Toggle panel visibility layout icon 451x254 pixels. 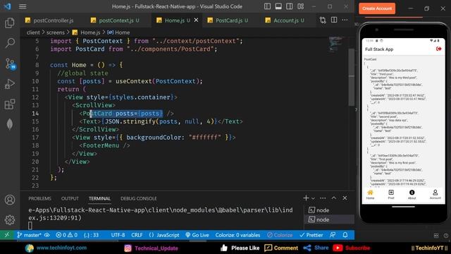(x=278, y=6)
